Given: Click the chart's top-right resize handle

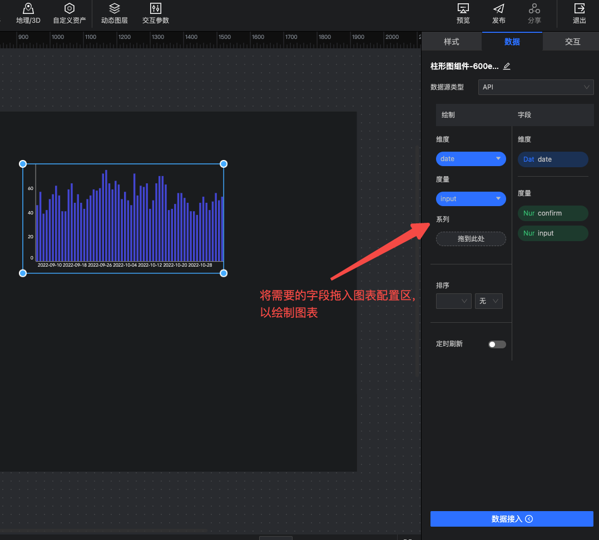Looking at the screenshot, I should pyautogui.click(x=224, y=164).
